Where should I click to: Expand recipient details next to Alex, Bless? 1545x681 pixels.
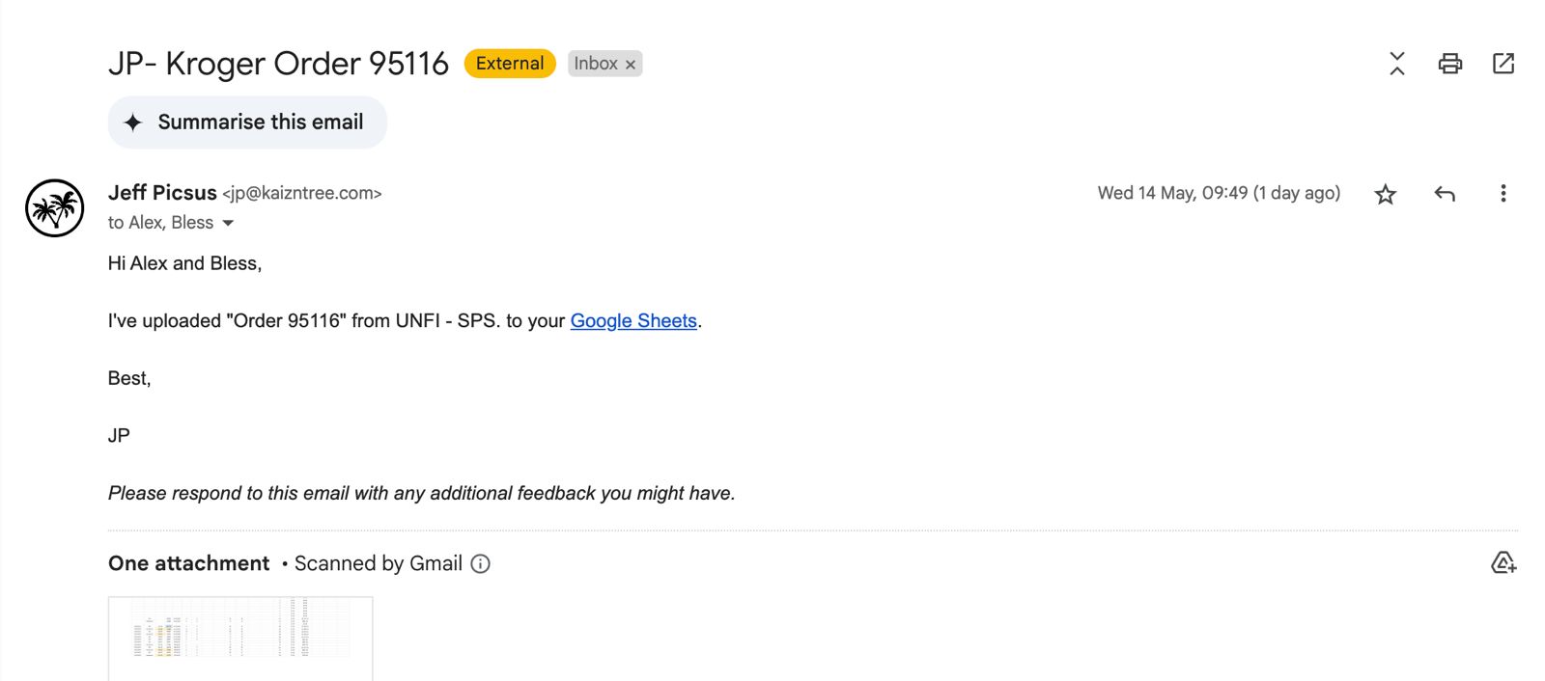click(x=228, y=223)
